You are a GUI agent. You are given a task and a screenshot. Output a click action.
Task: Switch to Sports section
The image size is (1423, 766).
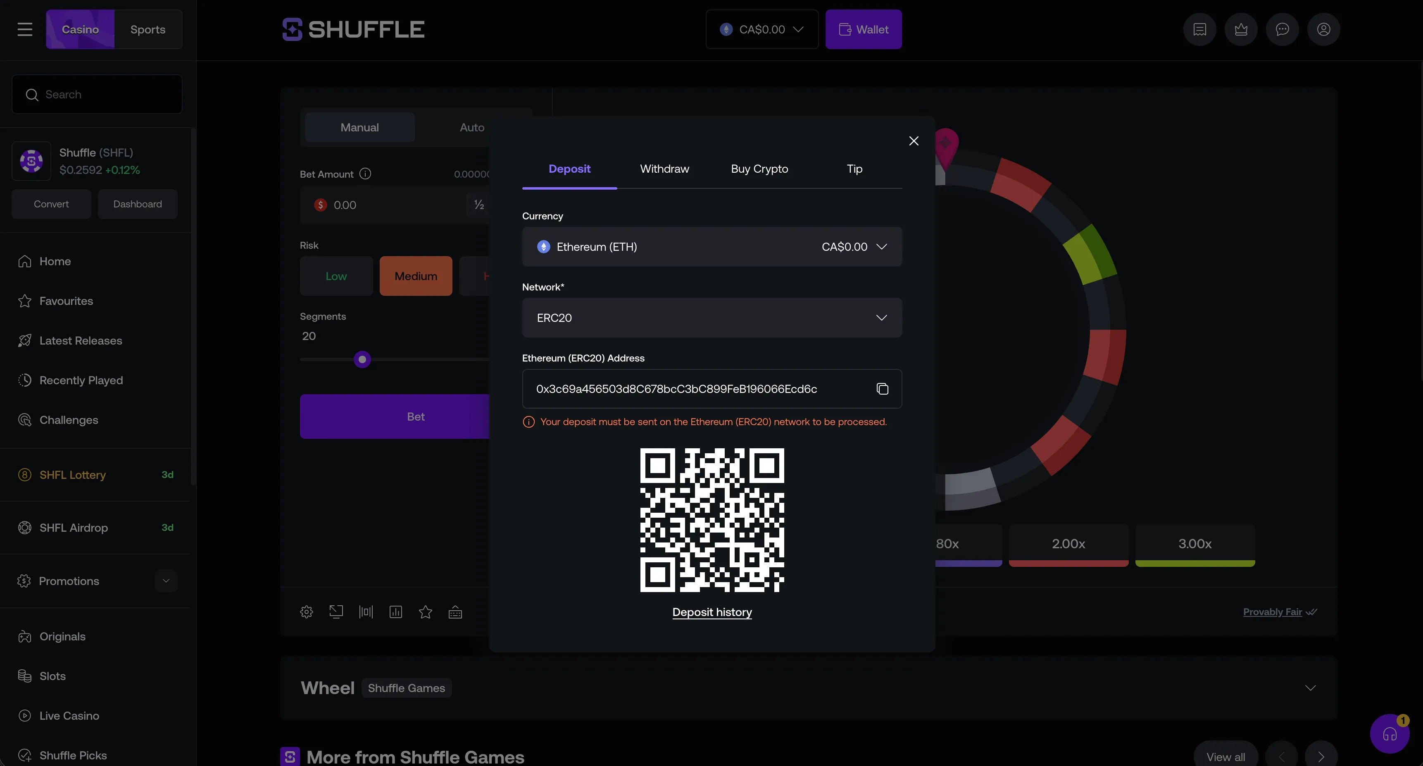click(148, 29)
